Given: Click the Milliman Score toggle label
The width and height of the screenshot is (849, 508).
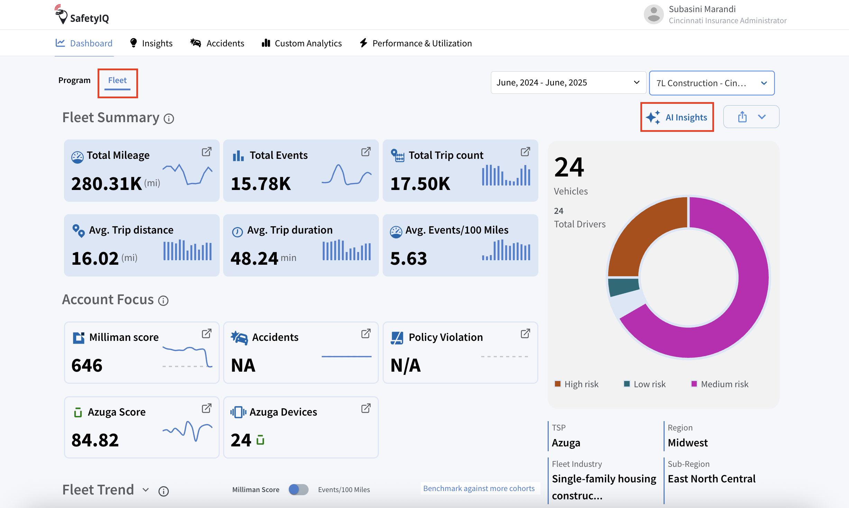Looking at the screenshot, I should [x=256, y=489].
